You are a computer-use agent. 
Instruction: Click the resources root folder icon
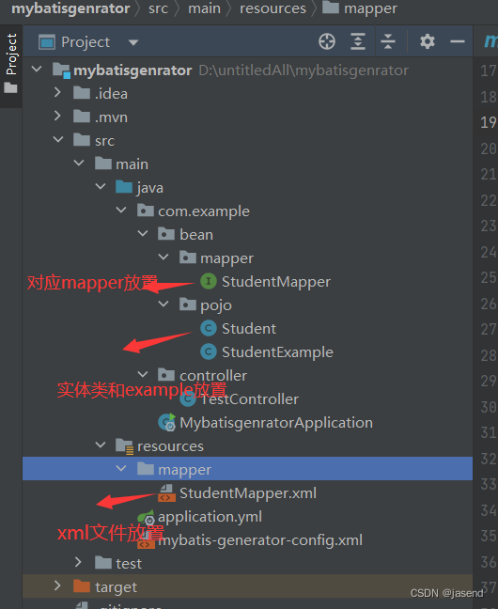(x=125, y=446)
